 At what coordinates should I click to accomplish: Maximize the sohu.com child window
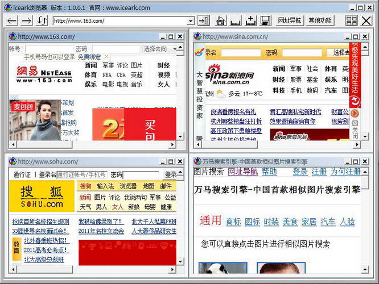coord(171,161)
